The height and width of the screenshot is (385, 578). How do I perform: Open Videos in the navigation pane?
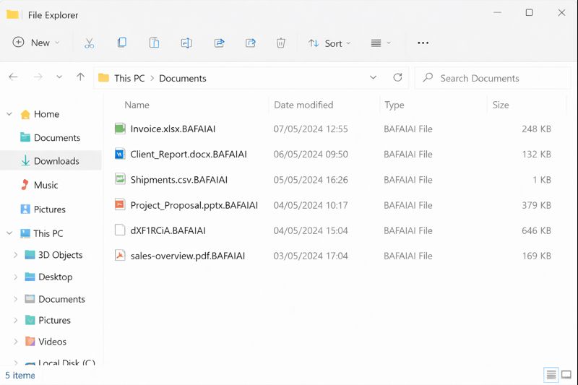52,342
